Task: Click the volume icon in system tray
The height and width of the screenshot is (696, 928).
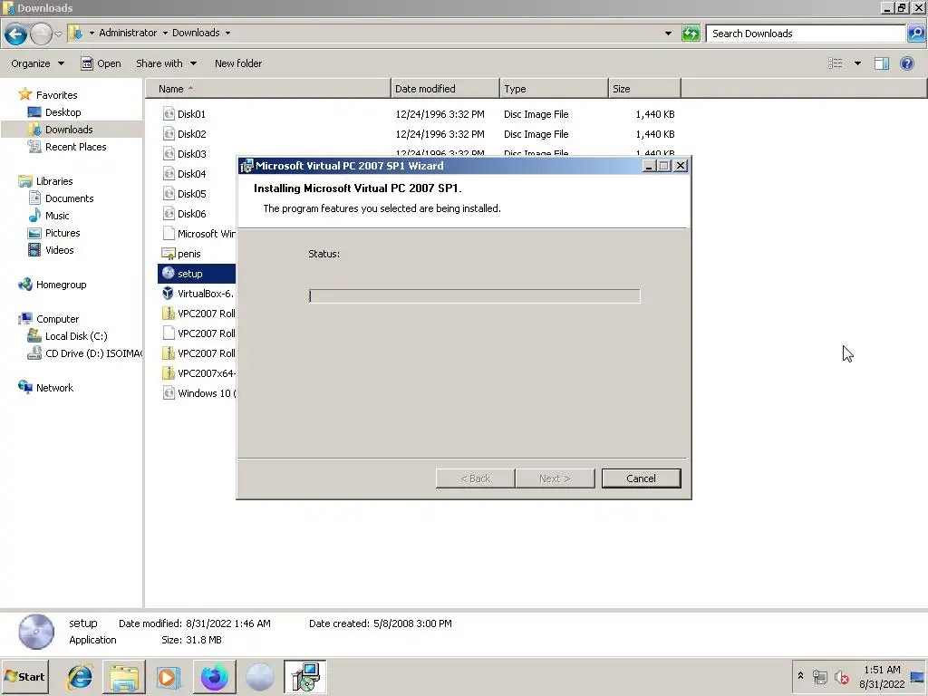Action: 841,677
